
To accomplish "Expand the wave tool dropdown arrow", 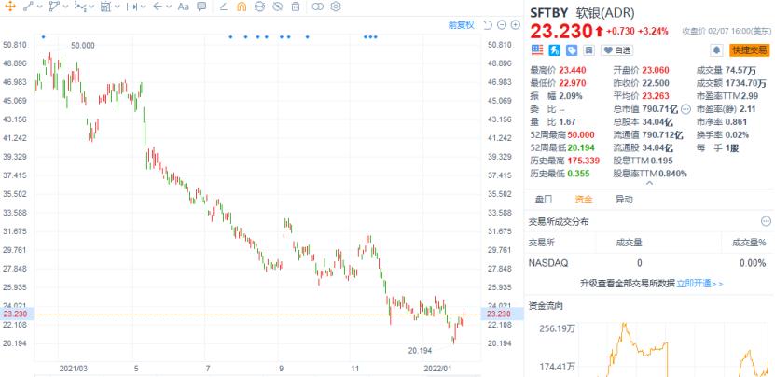I will [91, 7].
